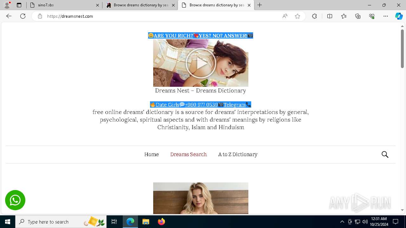Click the scrollbar down arrow
Image resolution: width=406 pixels, height=228 pixels.
[x=402, y=210]
